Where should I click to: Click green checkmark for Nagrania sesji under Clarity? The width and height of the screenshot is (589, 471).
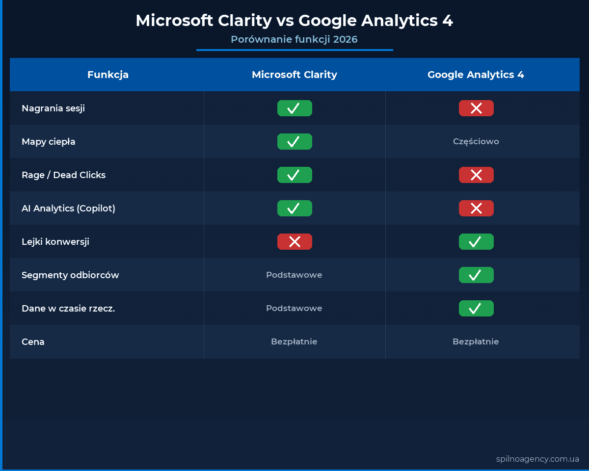click(x=294, y=108)
